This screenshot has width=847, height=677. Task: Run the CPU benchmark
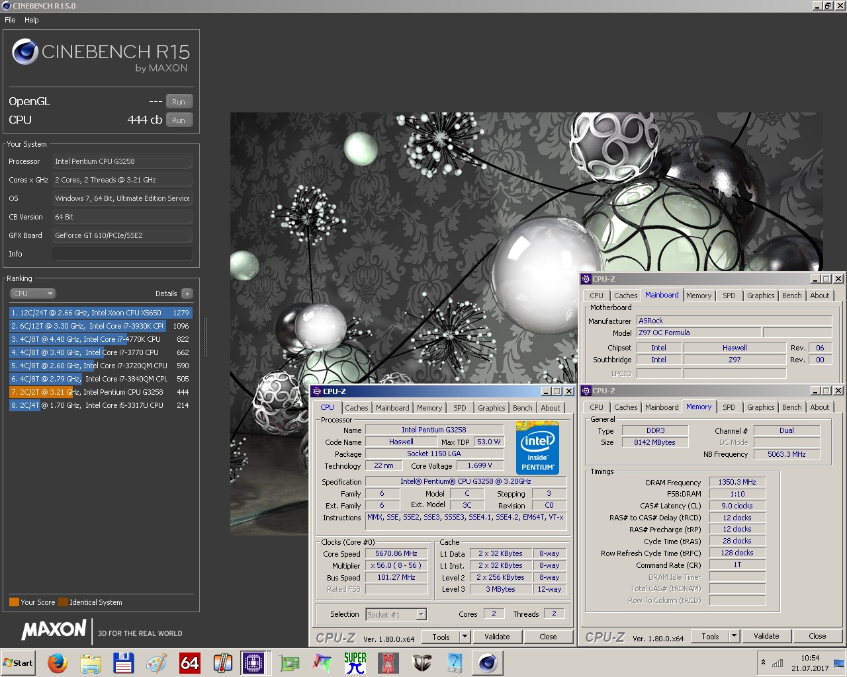coord(179,120)
